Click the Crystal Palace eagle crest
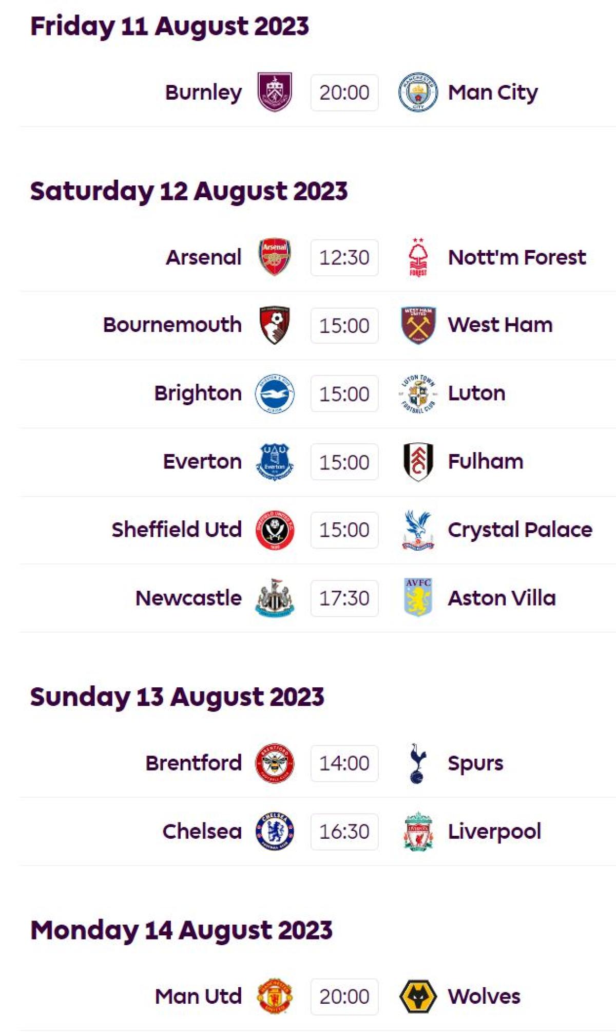 [418, 530]
